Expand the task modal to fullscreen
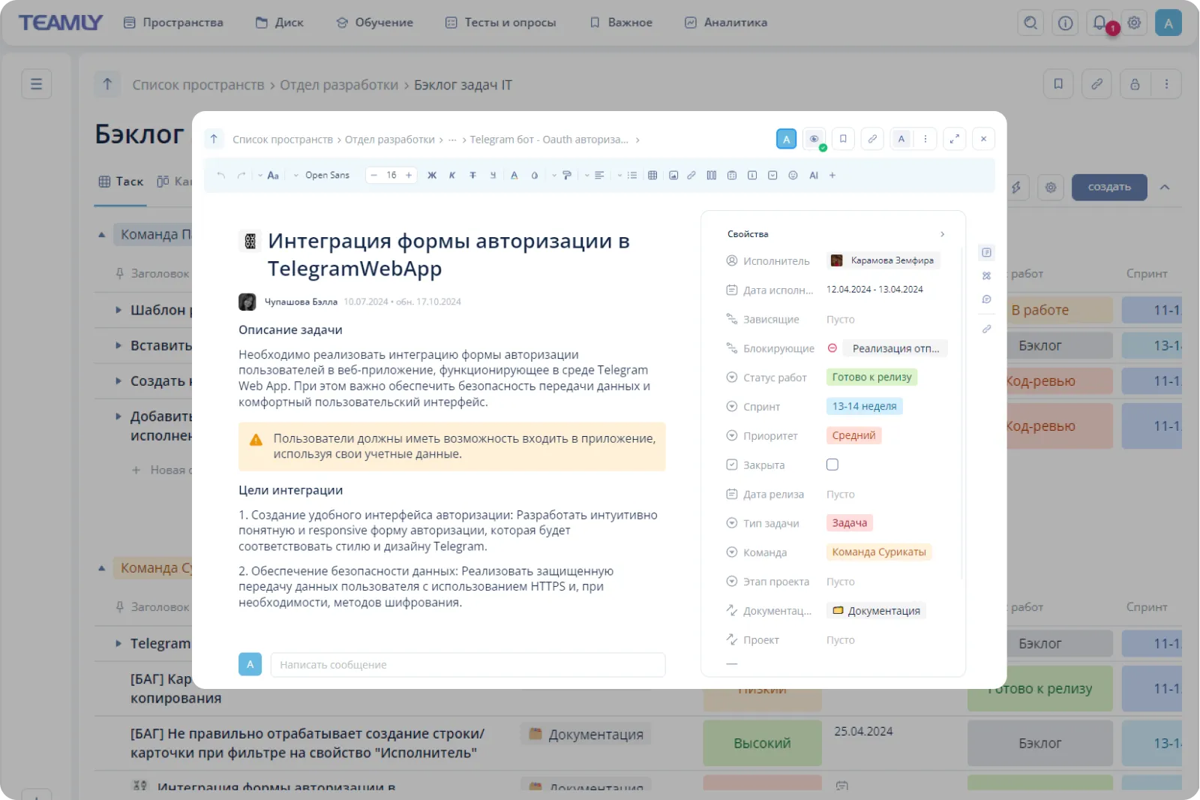Screen dimensions: 1200x800 (955, 139)
